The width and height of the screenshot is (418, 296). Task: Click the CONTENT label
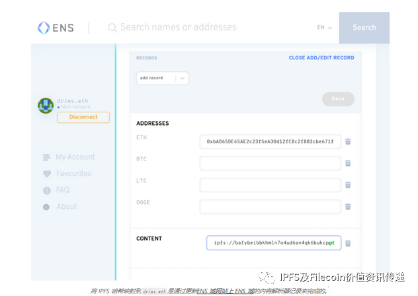(x=149, y=239)
